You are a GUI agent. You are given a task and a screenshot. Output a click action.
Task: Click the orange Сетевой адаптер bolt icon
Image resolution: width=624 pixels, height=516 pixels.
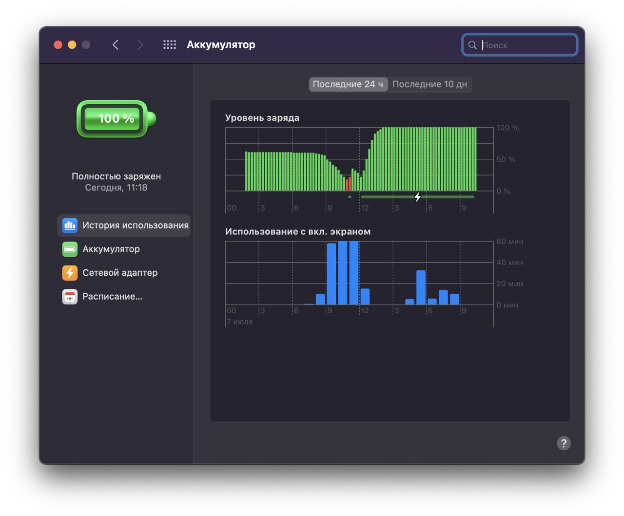pos(70,273)
